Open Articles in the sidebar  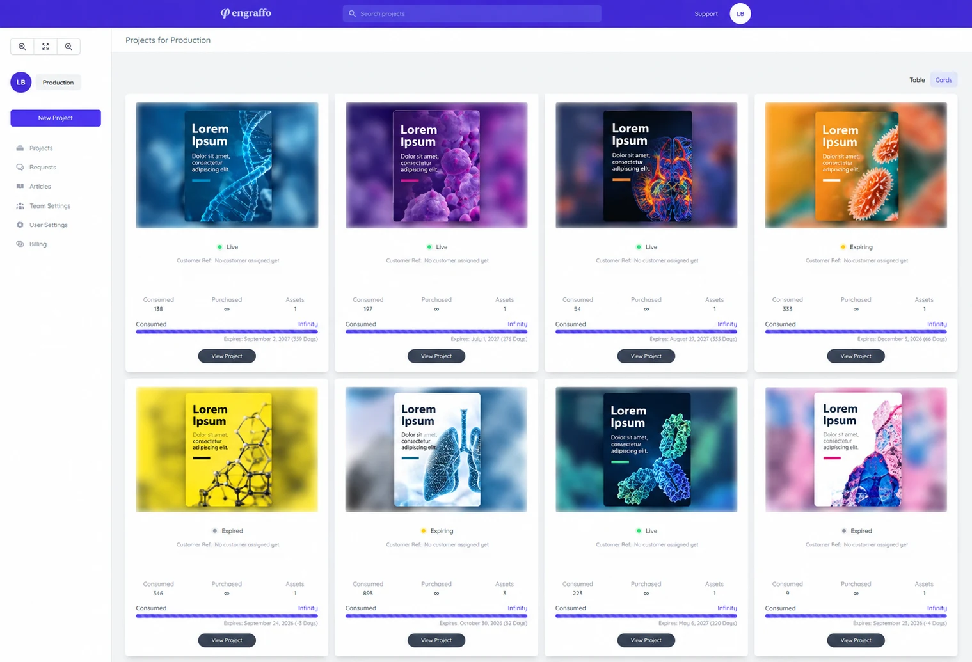point(40,186)
